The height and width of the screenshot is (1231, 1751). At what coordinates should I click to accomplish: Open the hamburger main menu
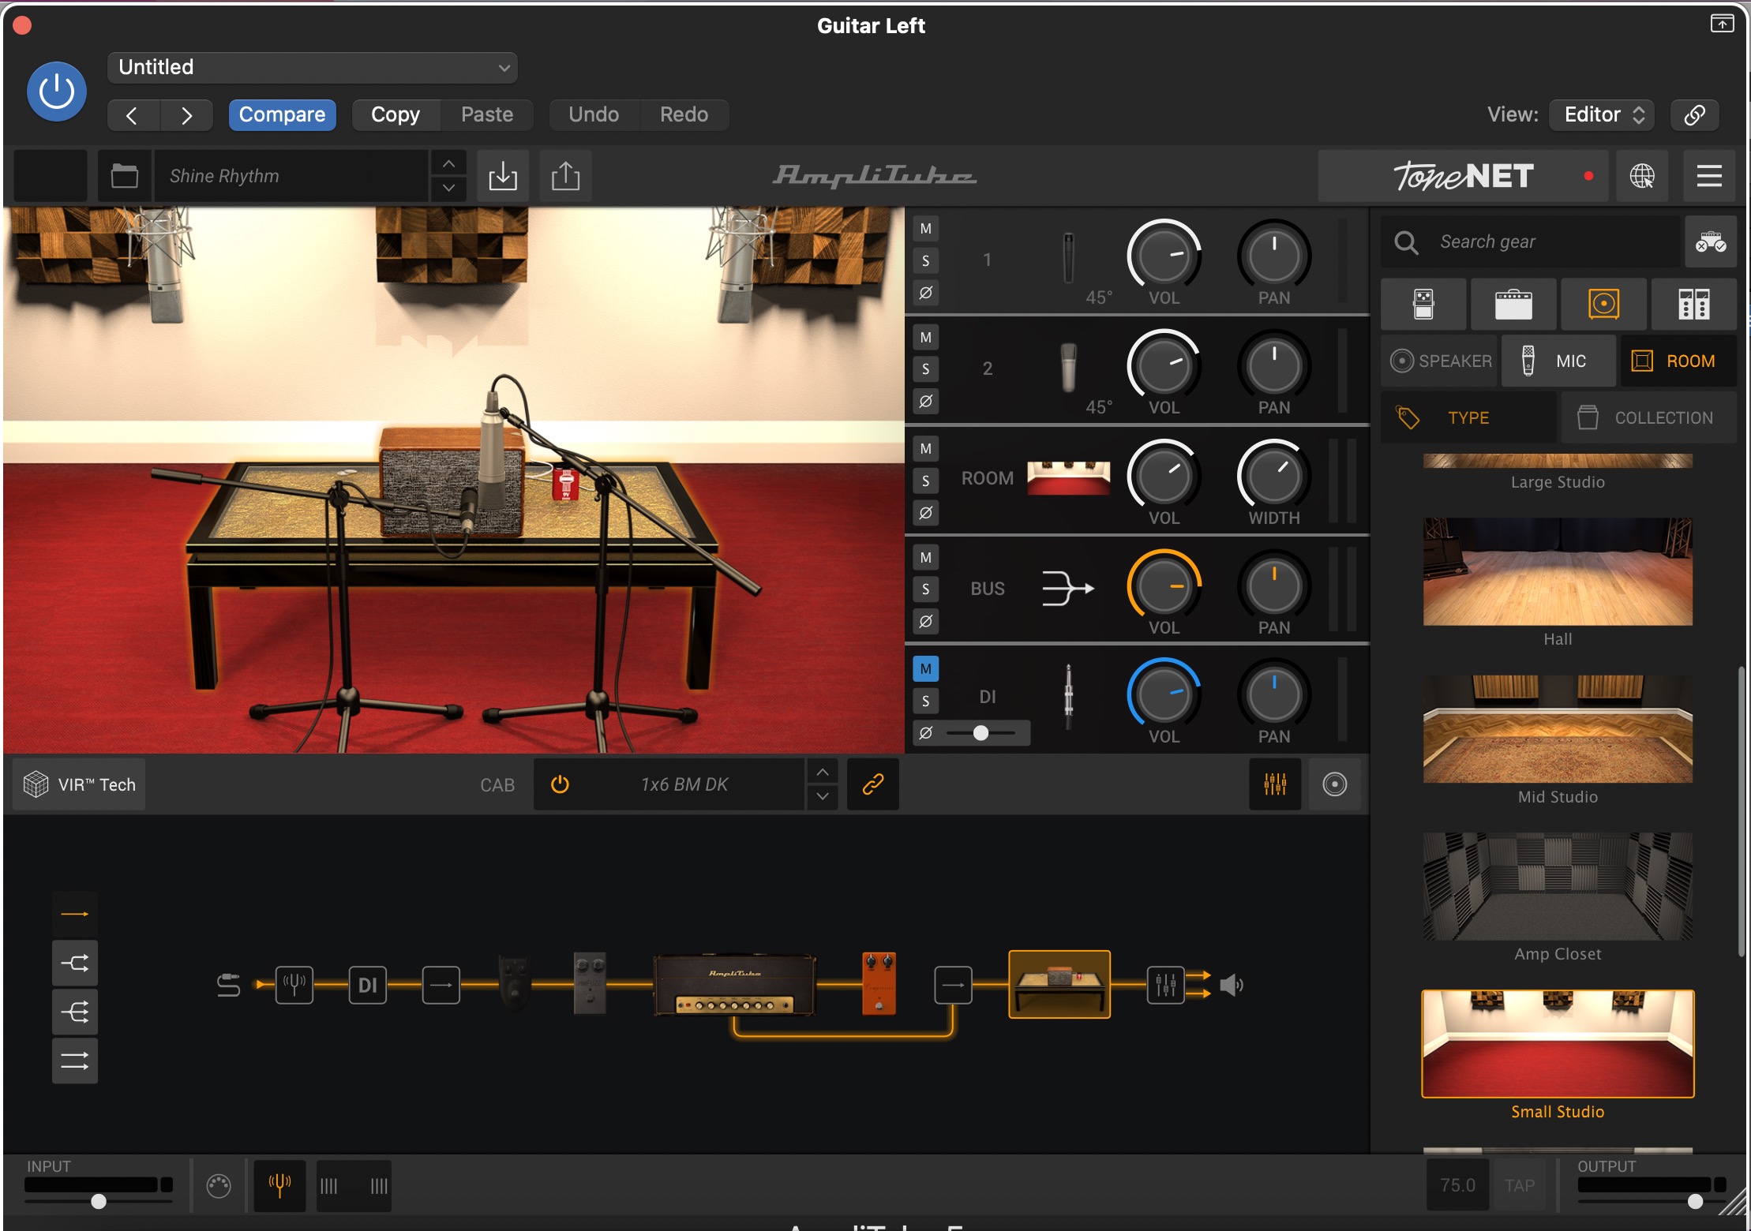coord(1709,176)
